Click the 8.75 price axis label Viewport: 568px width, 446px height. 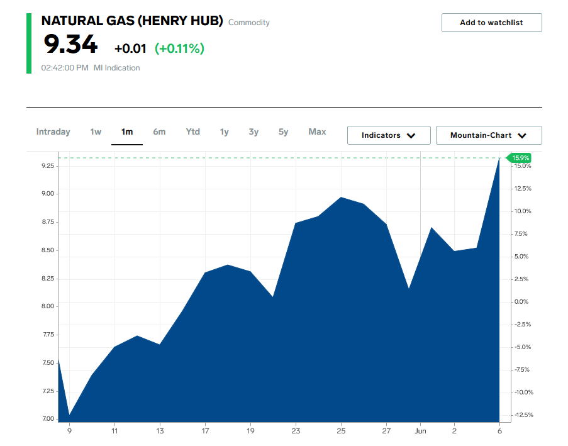pyautogui.click(x=48, y=221)
